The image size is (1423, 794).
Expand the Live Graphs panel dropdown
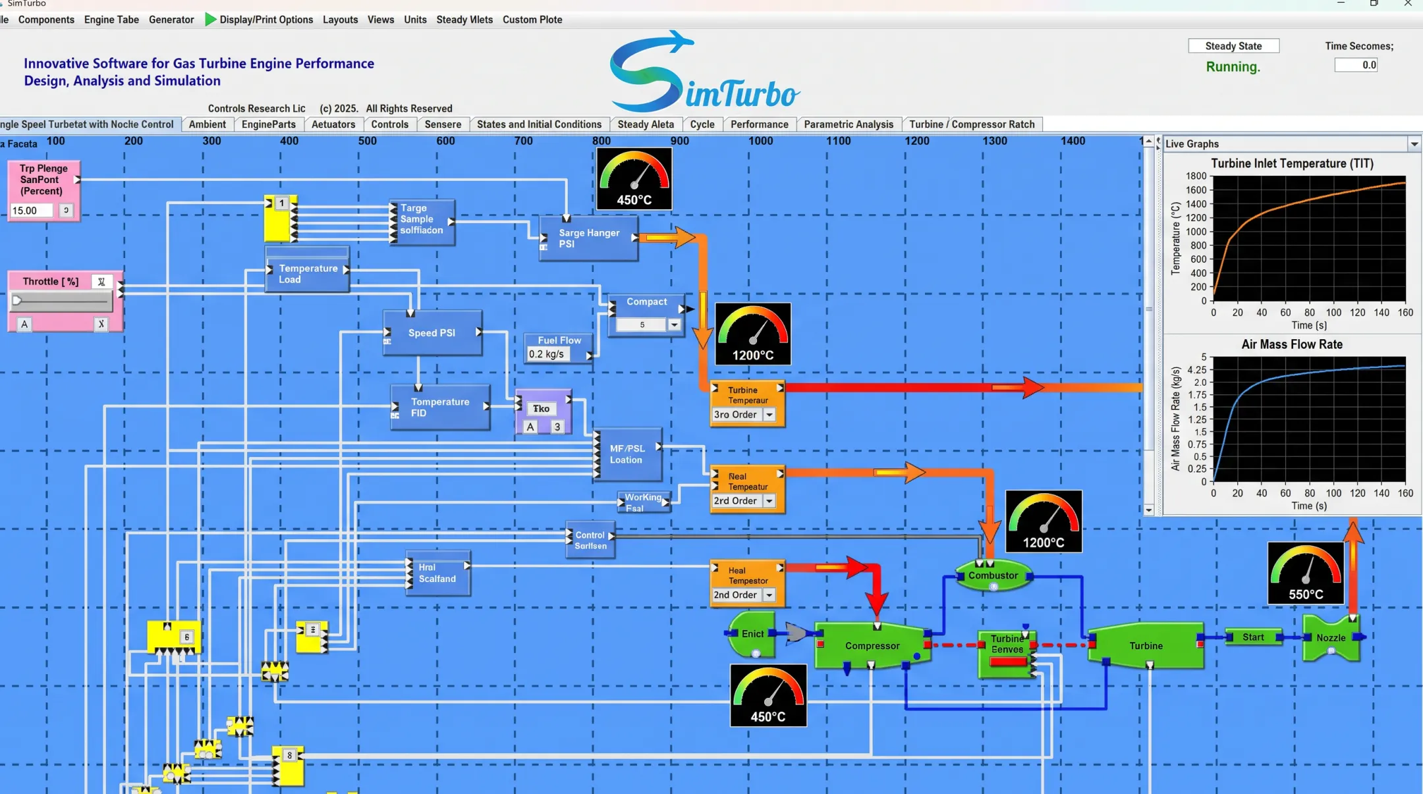(x=1414, y=144)
